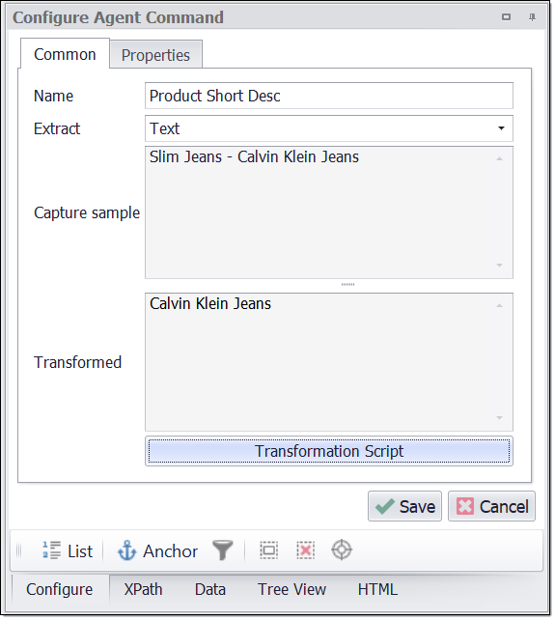The height and width of the screenshot is (620, 555).
Task: Click the funnel filter icon
Action: 223,550
